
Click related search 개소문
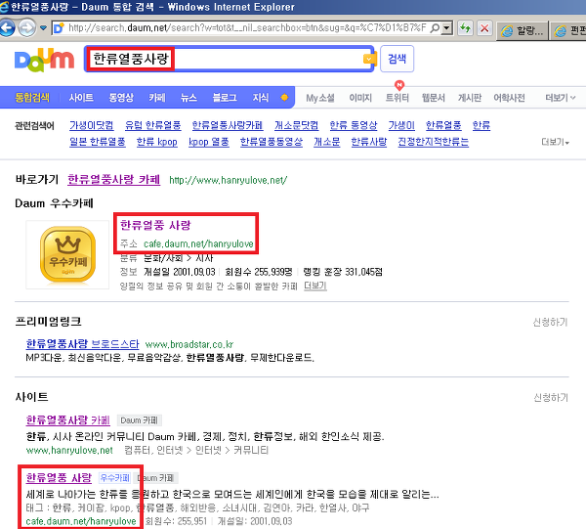327,142
